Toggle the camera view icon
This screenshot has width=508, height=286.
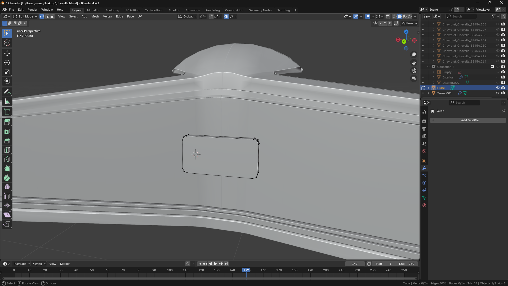pos(414,71)
